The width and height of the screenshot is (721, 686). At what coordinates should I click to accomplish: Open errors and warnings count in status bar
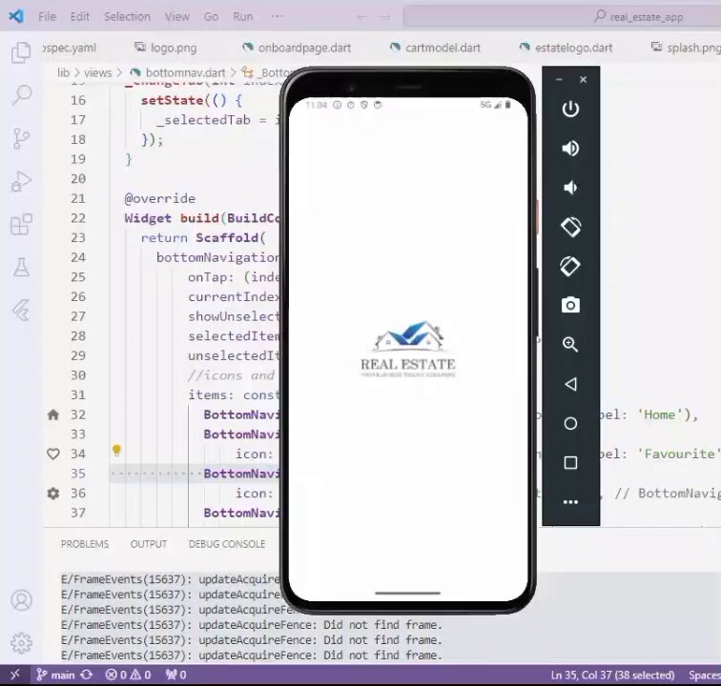click(x=128, y=675)
